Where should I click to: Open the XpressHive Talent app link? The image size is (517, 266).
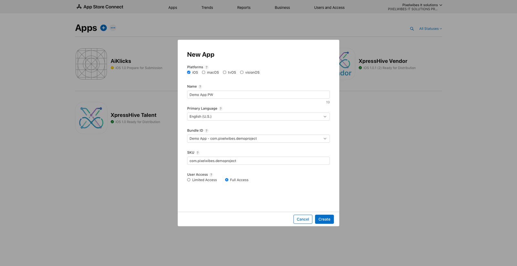click(x=133, y=115)
